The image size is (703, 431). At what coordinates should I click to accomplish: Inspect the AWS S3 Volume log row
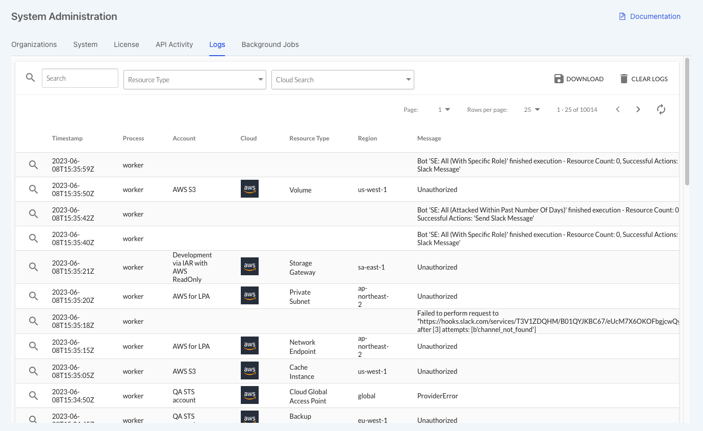(x=33, y=189)
